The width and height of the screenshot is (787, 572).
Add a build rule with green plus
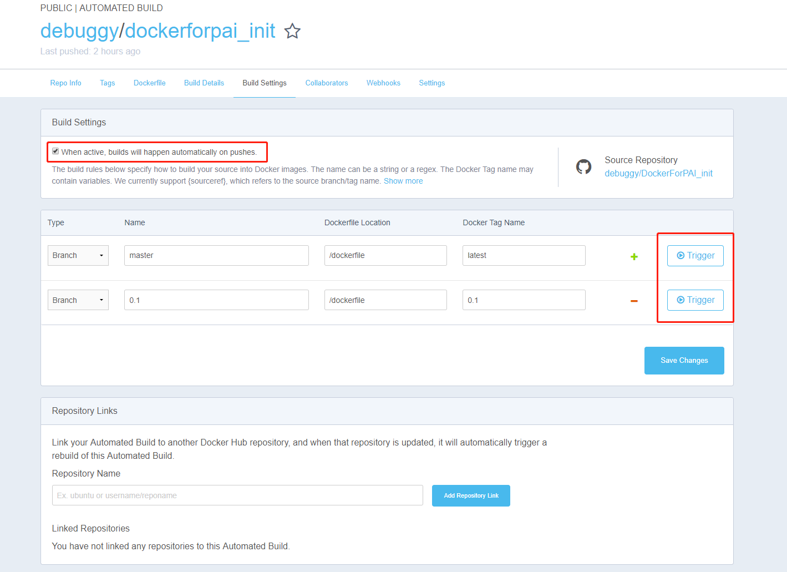(x=634, y=256)
